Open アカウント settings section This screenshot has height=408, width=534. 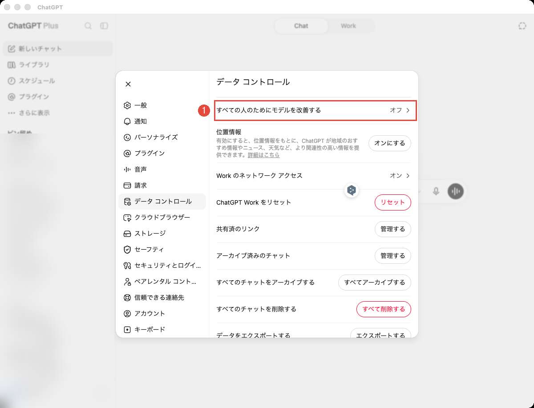click(162, 314)
